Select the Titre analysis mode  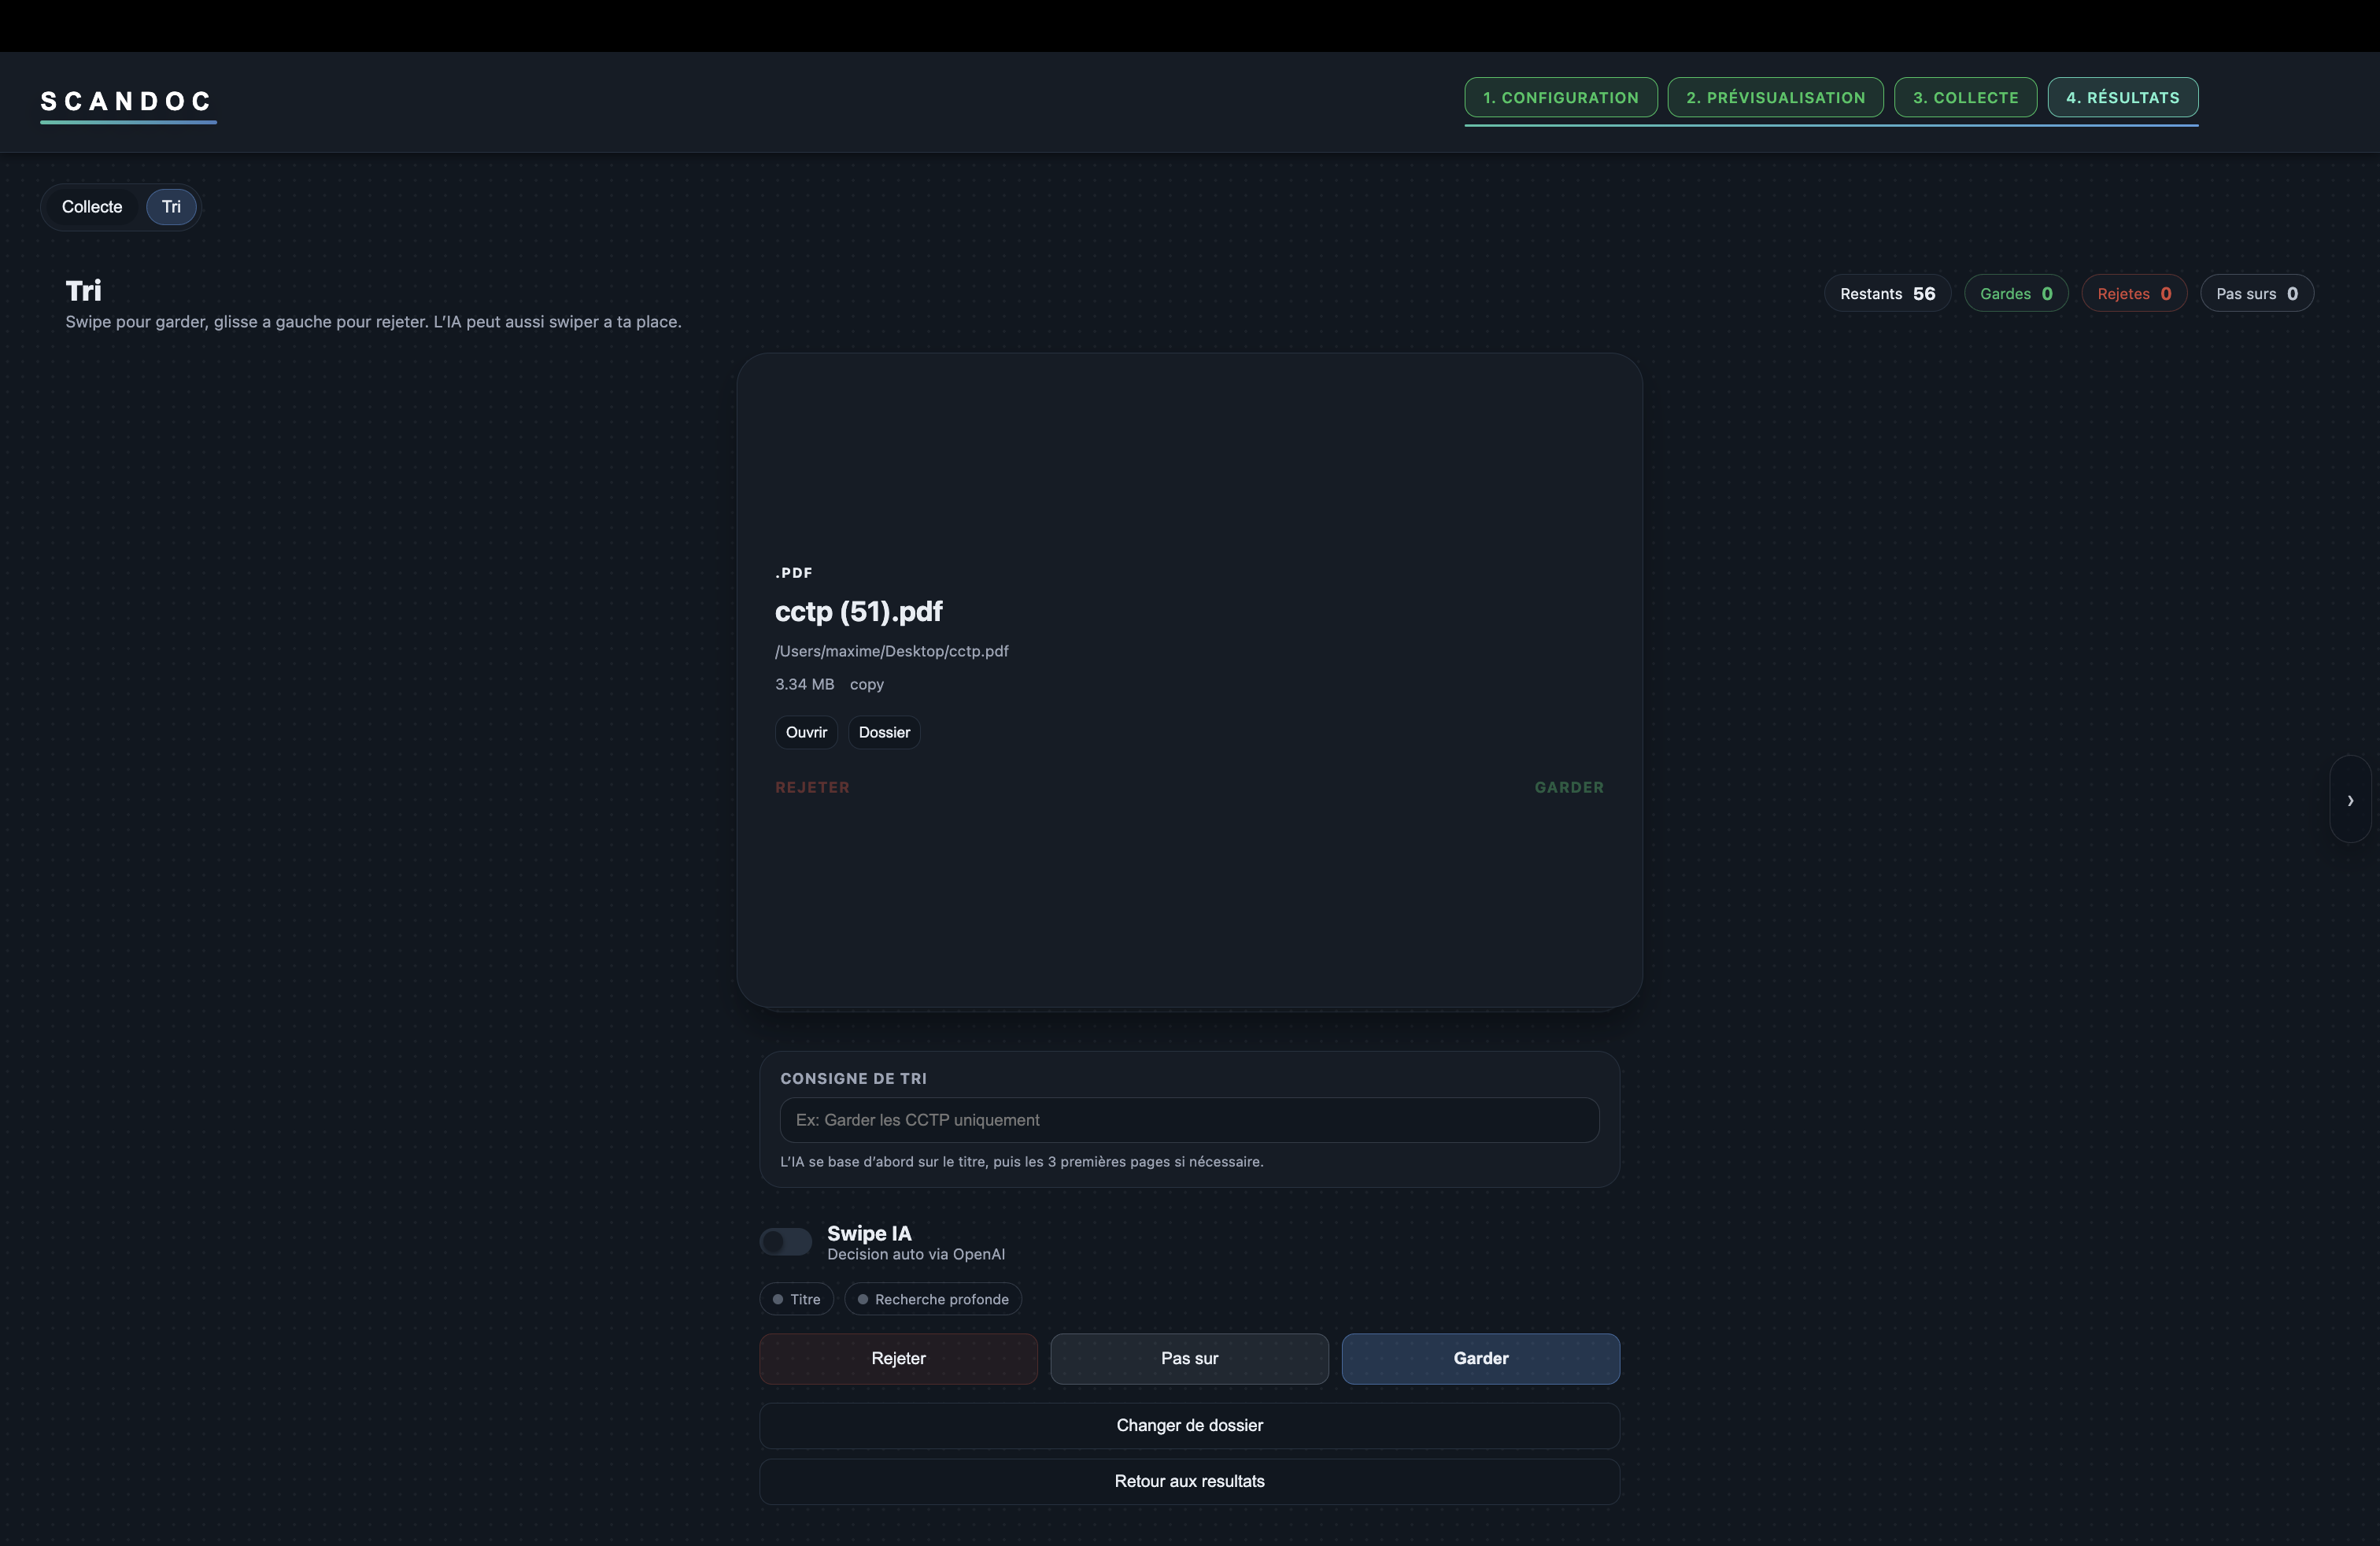[x=796, y=1298]
